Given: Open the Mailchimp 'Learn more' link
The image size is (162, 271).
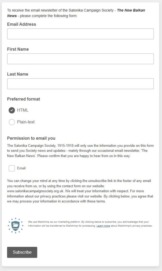Looking at the screenshot, I should 103,226.
